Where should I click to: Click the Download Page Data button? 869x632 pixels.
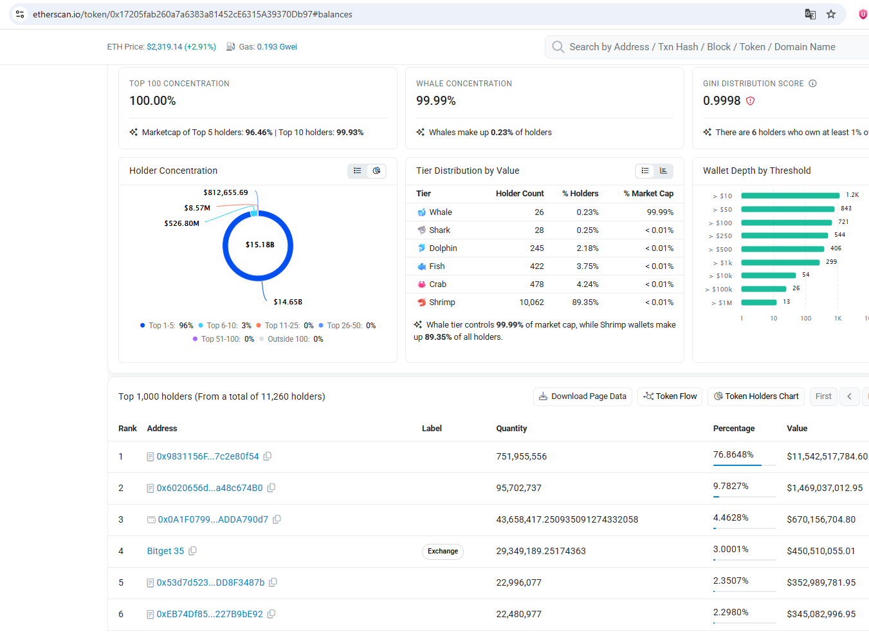[x=583, y=396]
